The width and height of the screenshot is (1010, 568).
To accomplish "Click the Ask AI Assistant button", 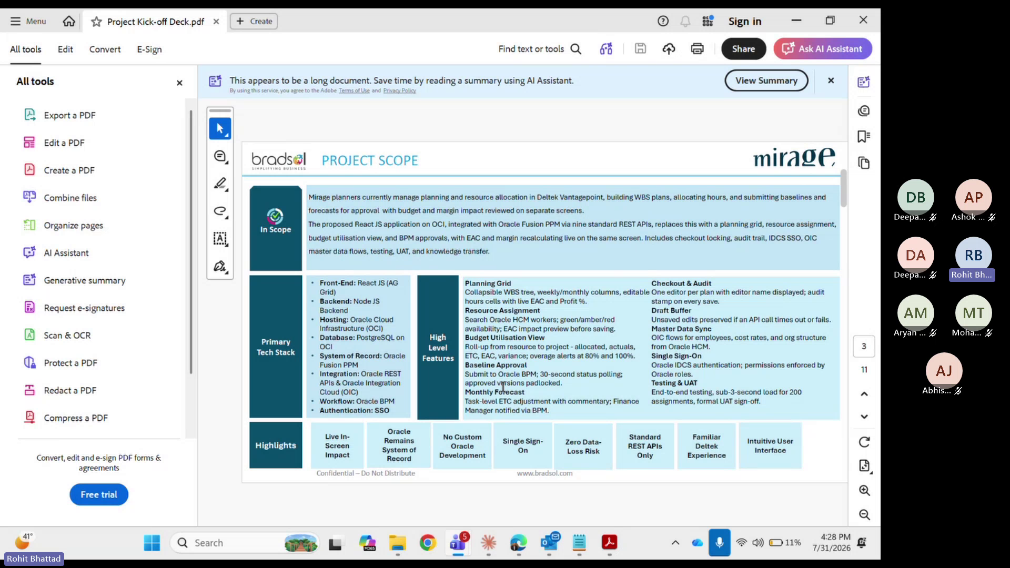I will tap(823, 48).
